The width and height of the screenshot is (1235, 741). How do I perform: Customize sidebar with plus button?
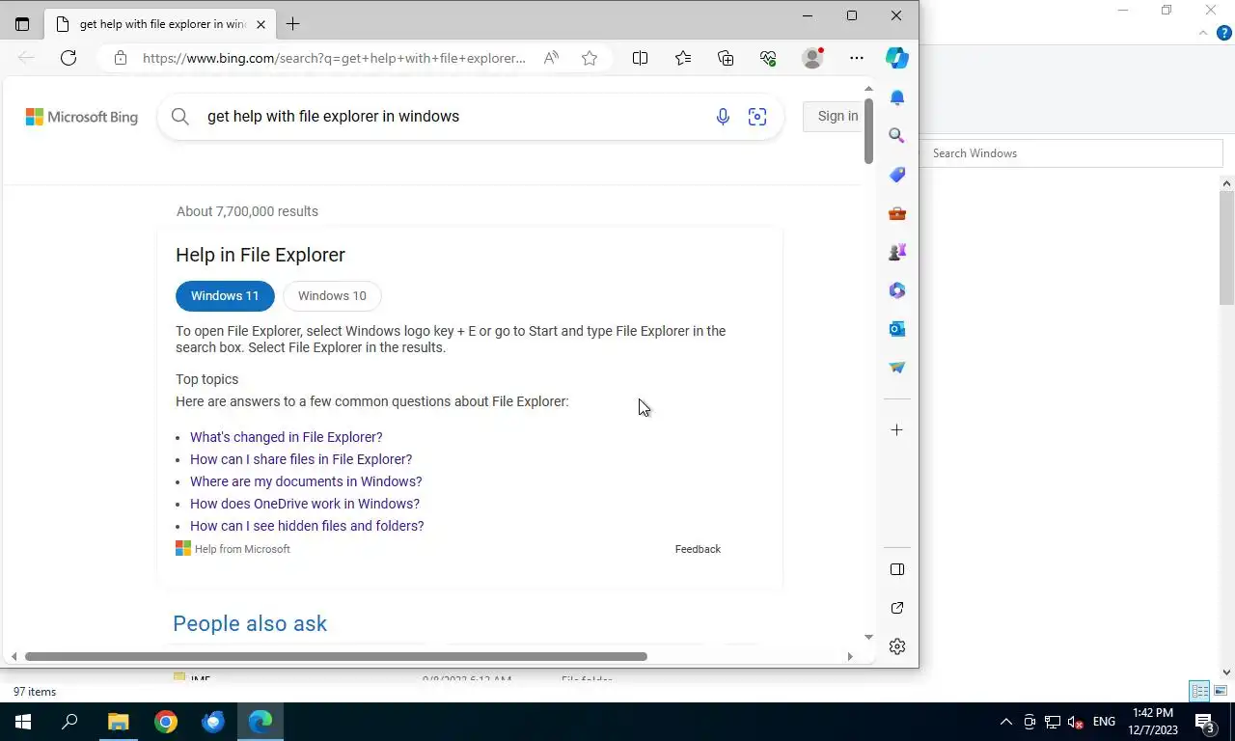click(897, 429)
